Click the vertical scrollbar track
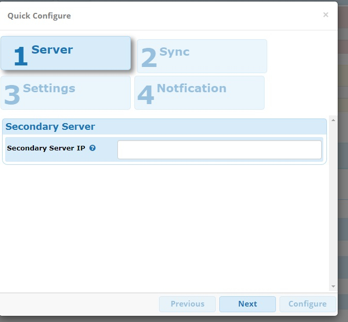 point(333,206)
